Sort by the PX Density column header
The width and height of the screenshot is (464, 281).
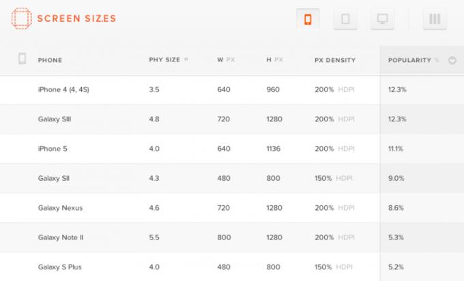335,60
